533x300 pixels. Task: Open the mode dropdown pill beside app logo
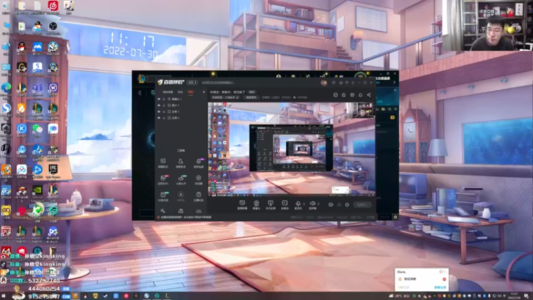point(192,82)
